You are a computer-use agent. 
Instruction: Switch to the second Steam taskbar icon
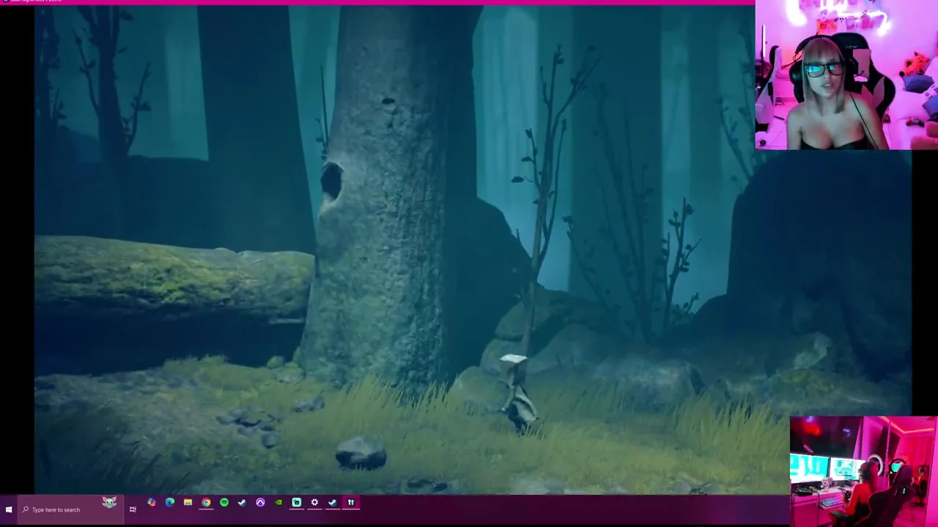(x=333, y=503)
